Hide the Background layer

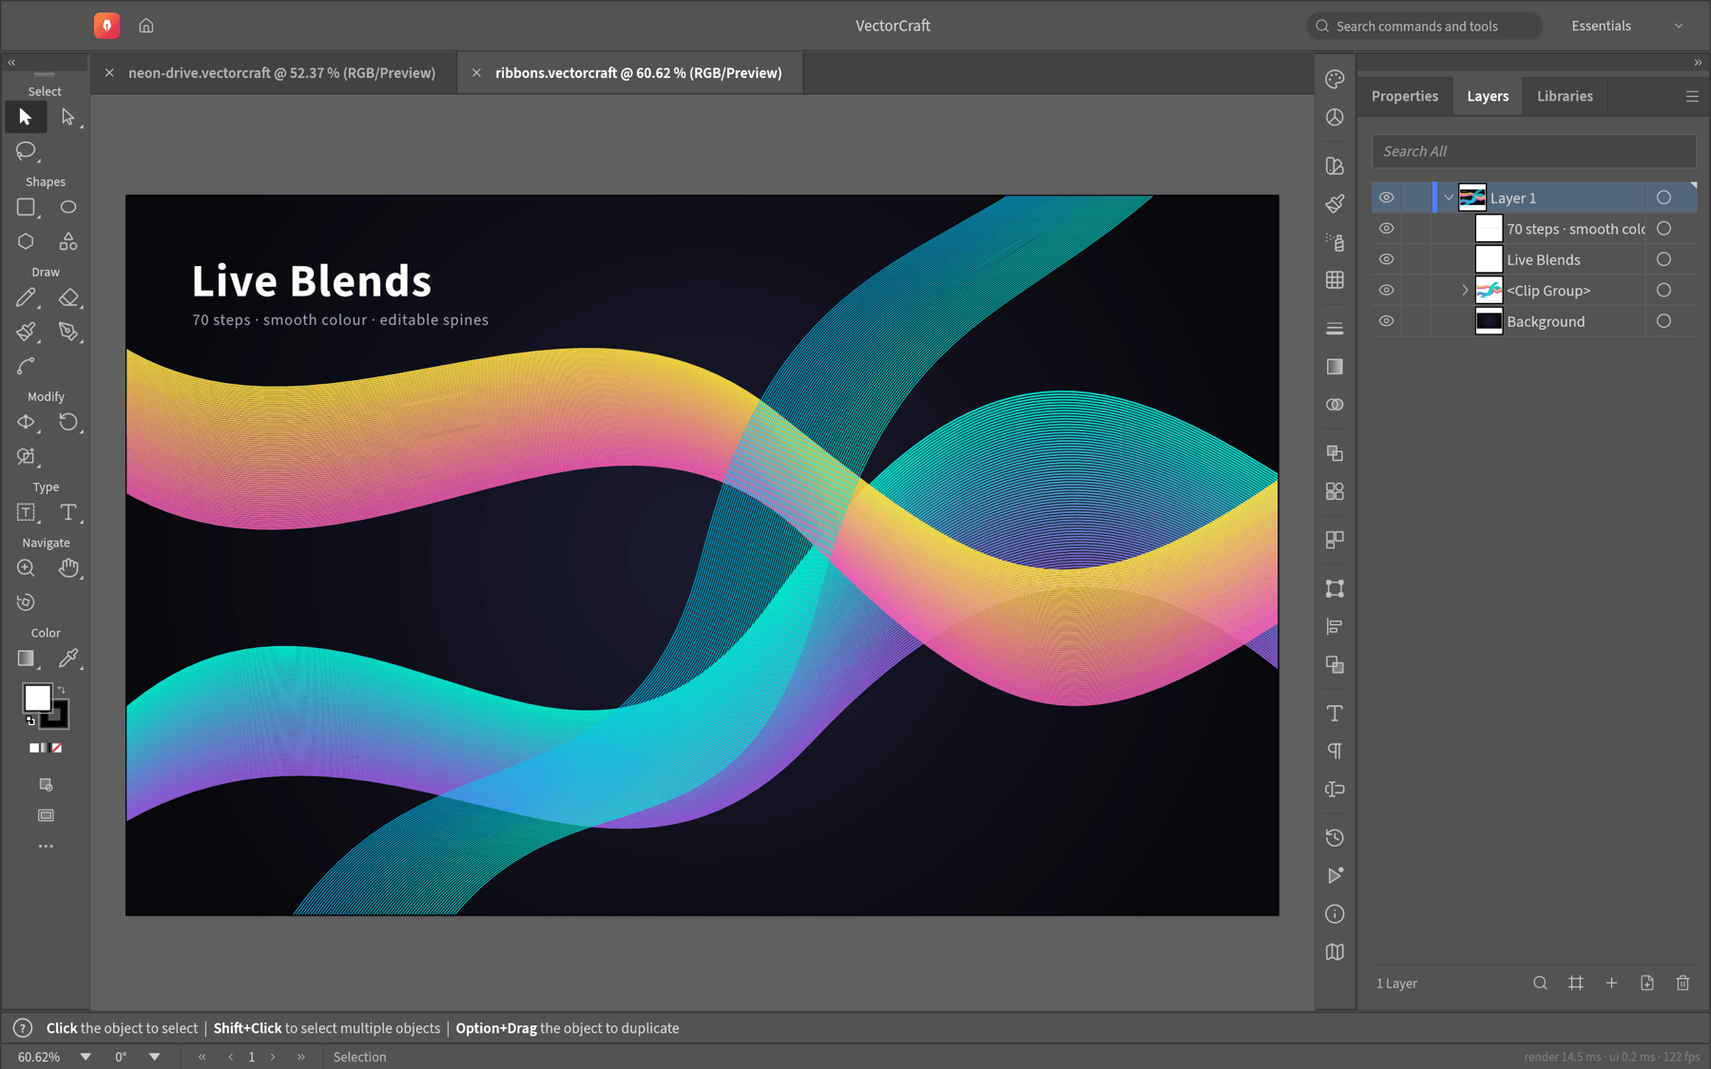1386,321
